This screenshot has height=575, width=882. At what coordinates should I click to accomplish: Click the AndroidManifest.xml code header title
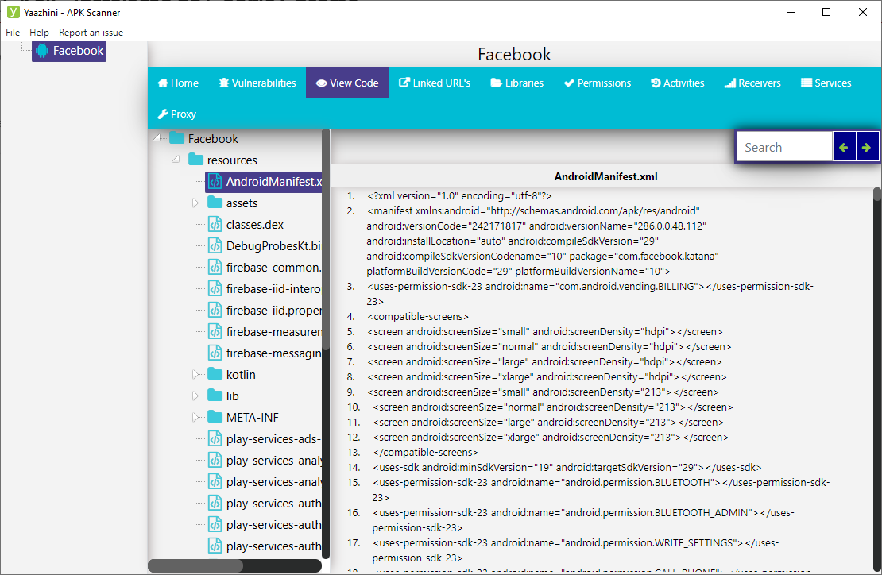[x=605, y=176]
